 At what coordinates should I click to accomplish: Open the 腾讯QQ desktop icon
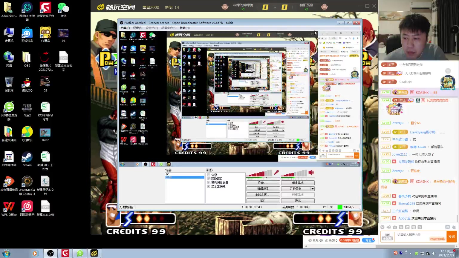click(27, 85)
